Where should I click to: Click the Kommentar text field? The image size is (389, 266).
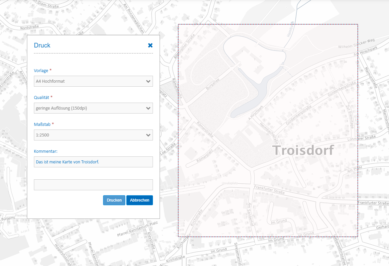93,162
